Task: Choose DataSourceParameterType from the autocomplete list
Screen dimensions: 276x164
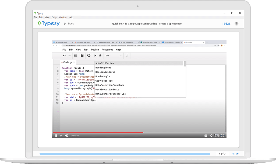Action: 139,94
